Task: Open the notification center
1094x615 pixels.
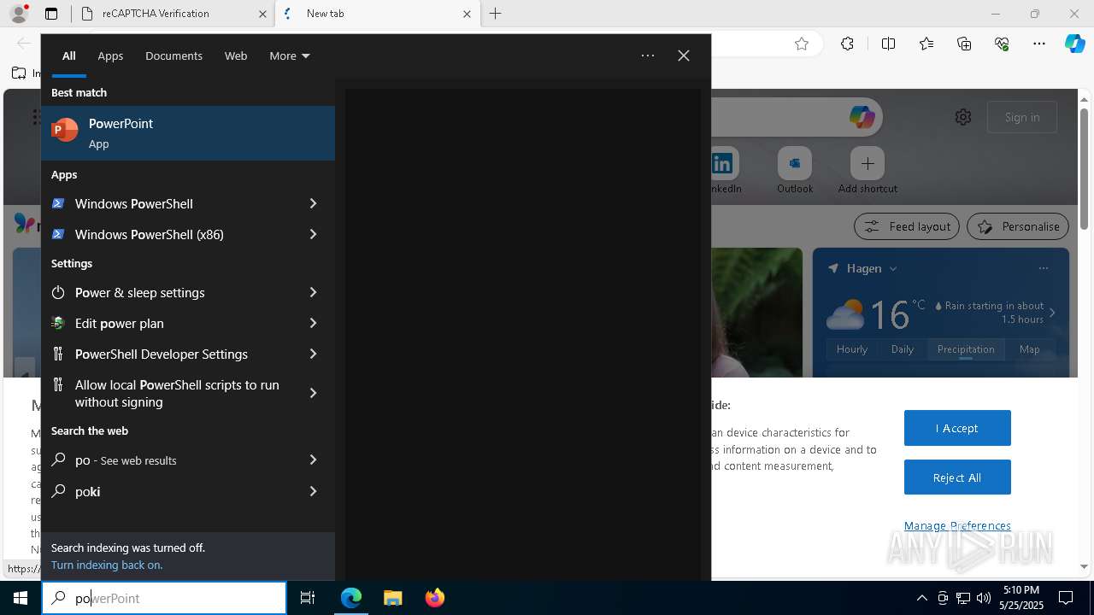Action: coord(1066,598)
